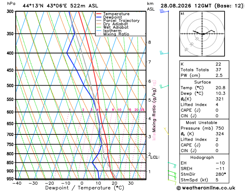Click the Mixing Ratio legend entry
This screenshot has width=247, height=191.
(x=113, y=34)
